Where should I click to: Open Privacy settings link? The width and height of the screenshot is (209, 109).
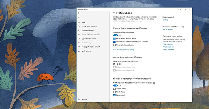coord(167,44)
